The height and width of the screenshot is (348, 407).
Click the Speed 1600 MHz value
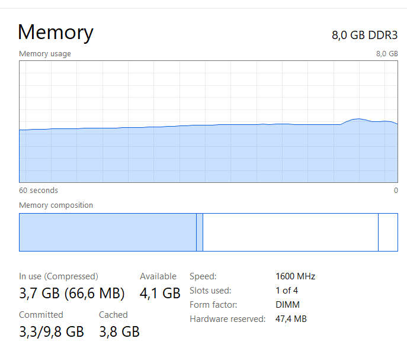pyautogui.click(x=295, y=276)
